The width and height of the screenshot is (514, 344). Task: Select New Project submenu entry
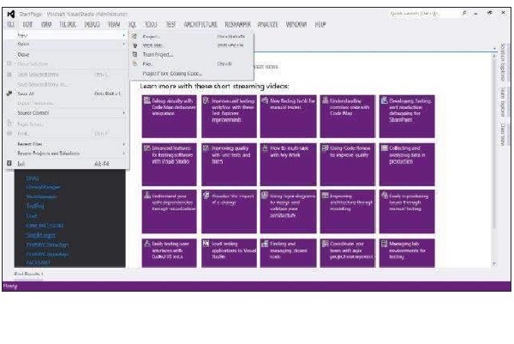[x=192, y=36]
